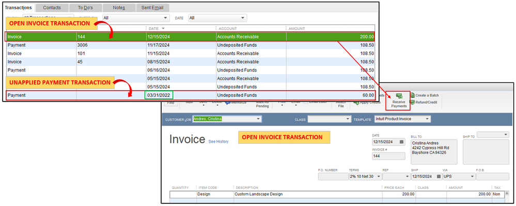
Task: Click the QUANTITY cell of the Design line
Action: click(183, 194)
